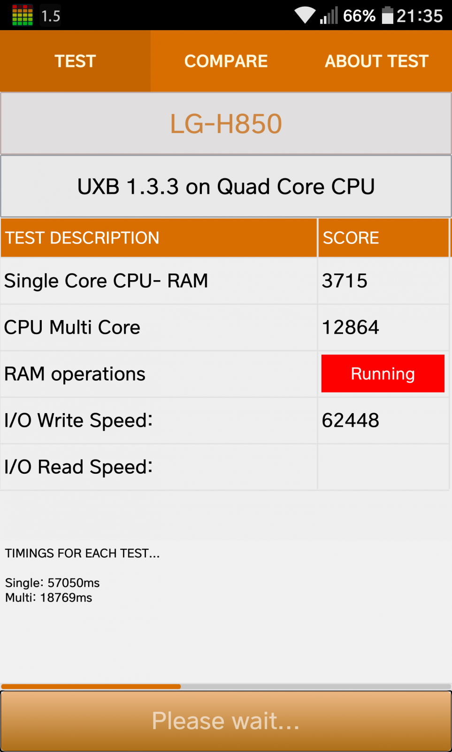Tap the LG-H850 device name banner

click(x=226, y=124)
